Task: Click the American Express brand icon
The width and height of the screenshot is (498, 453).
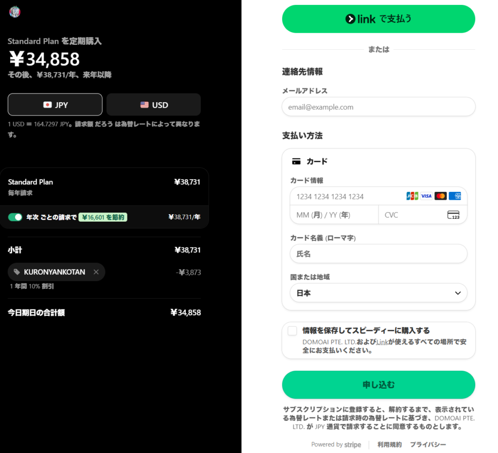Action: 455,196
